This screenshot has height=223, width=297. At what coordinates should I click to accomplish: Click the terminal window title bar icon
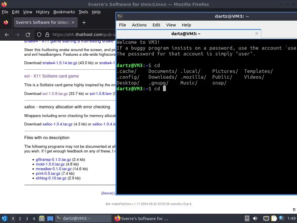[120, 16]
